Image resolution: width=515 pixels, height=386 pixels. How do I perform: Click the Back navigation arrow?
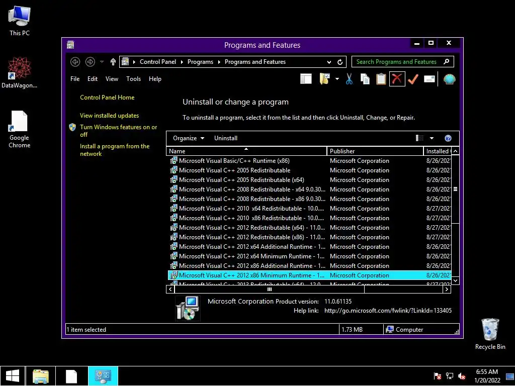tap(75, 62)
